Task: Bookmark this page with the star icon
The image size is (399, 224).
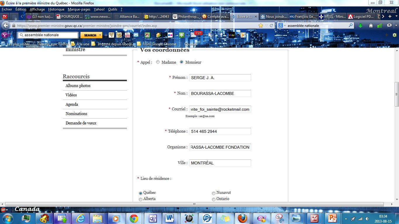Action: [x=260, y=26]
